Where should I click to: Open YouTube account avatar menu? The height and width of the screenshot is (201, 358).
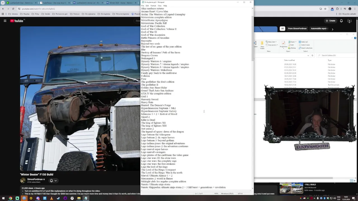click(350, 21)
